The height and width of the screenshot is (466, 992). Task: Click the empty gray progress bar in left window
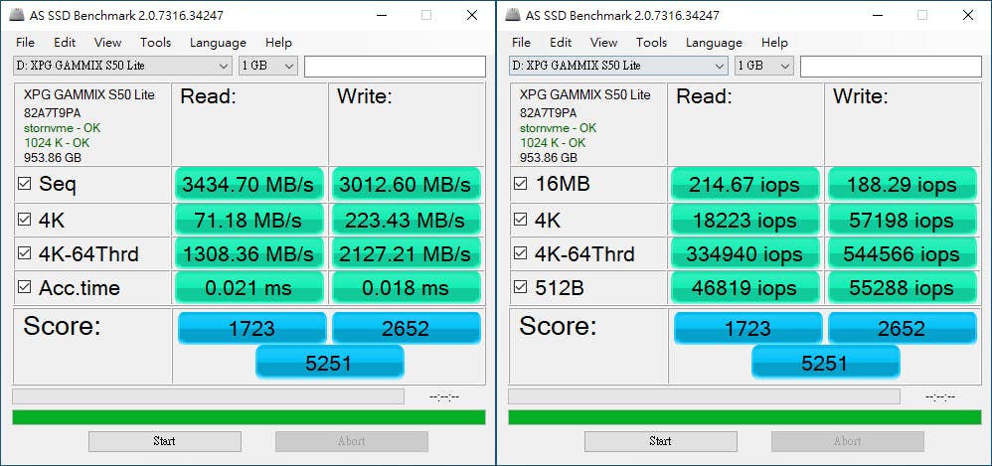coord(208,396)
